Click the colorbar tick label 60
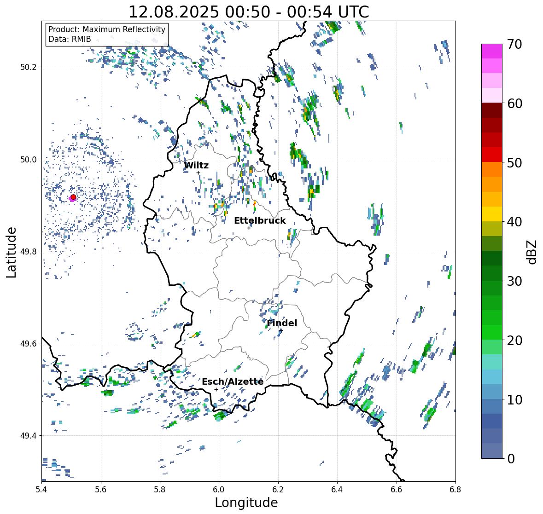543x514 pixels. tap(514, 104)
